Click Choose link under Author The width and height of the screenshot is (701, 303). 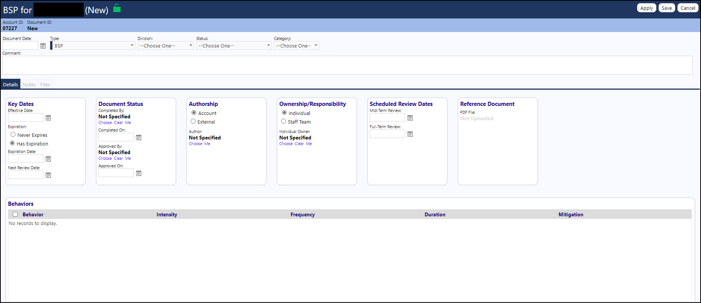(196, 144)
